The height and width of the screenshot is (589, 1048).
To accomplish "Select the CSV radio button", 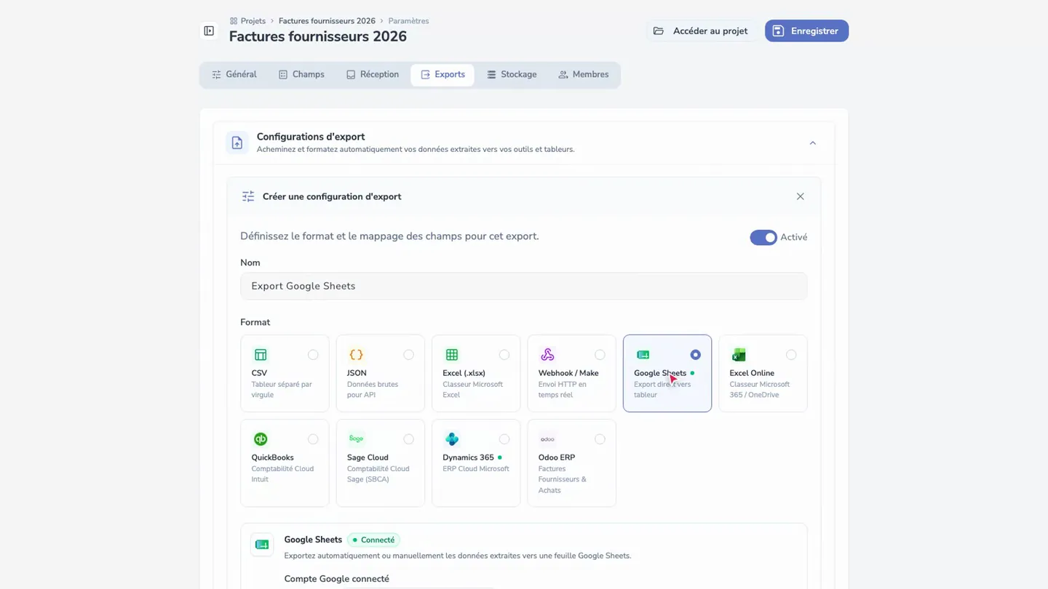I will coord(313,355).
